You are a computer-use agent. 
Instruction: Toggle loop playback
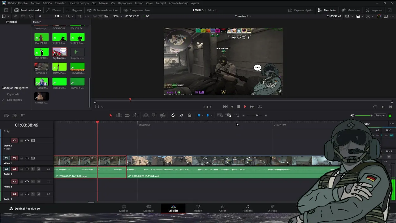click(260, 107)
